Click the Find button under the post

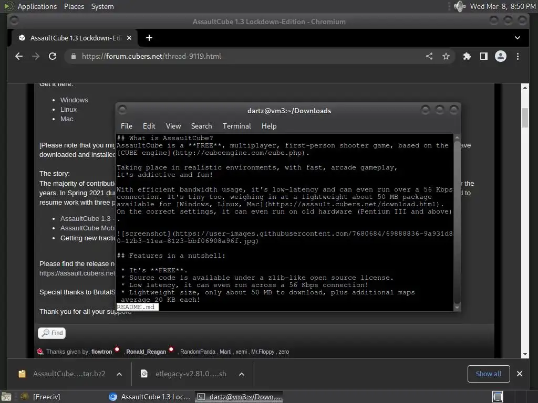[52, 333]
